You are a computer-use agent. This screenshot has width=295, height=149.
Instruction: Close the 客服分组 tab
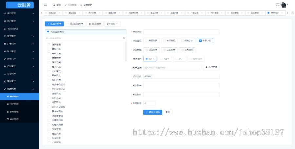point(79,13)
